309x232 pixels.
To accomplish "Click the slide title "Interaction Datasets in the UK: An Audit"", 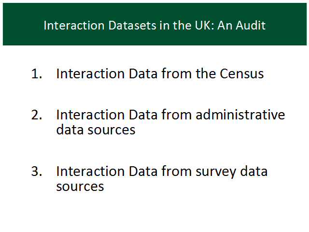I will (154, 26).
